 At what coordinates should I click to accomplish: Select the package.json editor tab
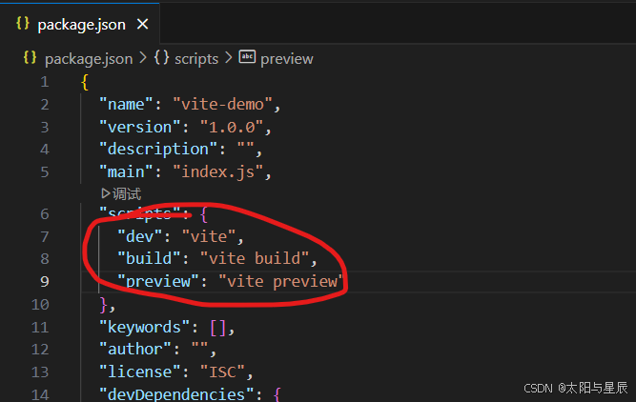click(x=79, y=24)
